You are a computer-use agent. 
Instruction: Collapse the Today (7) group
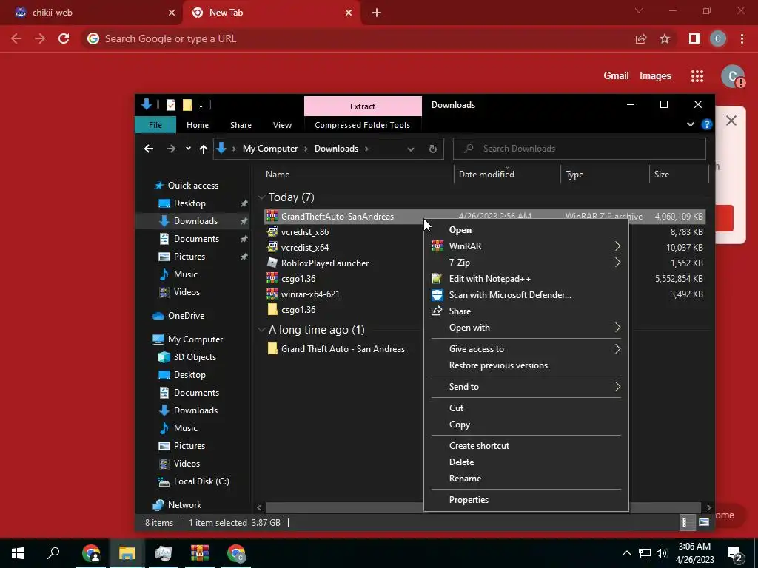click(261, 197)
